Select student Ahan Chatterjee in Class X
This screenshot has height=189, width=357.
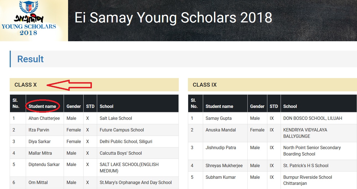click(44, 118)
